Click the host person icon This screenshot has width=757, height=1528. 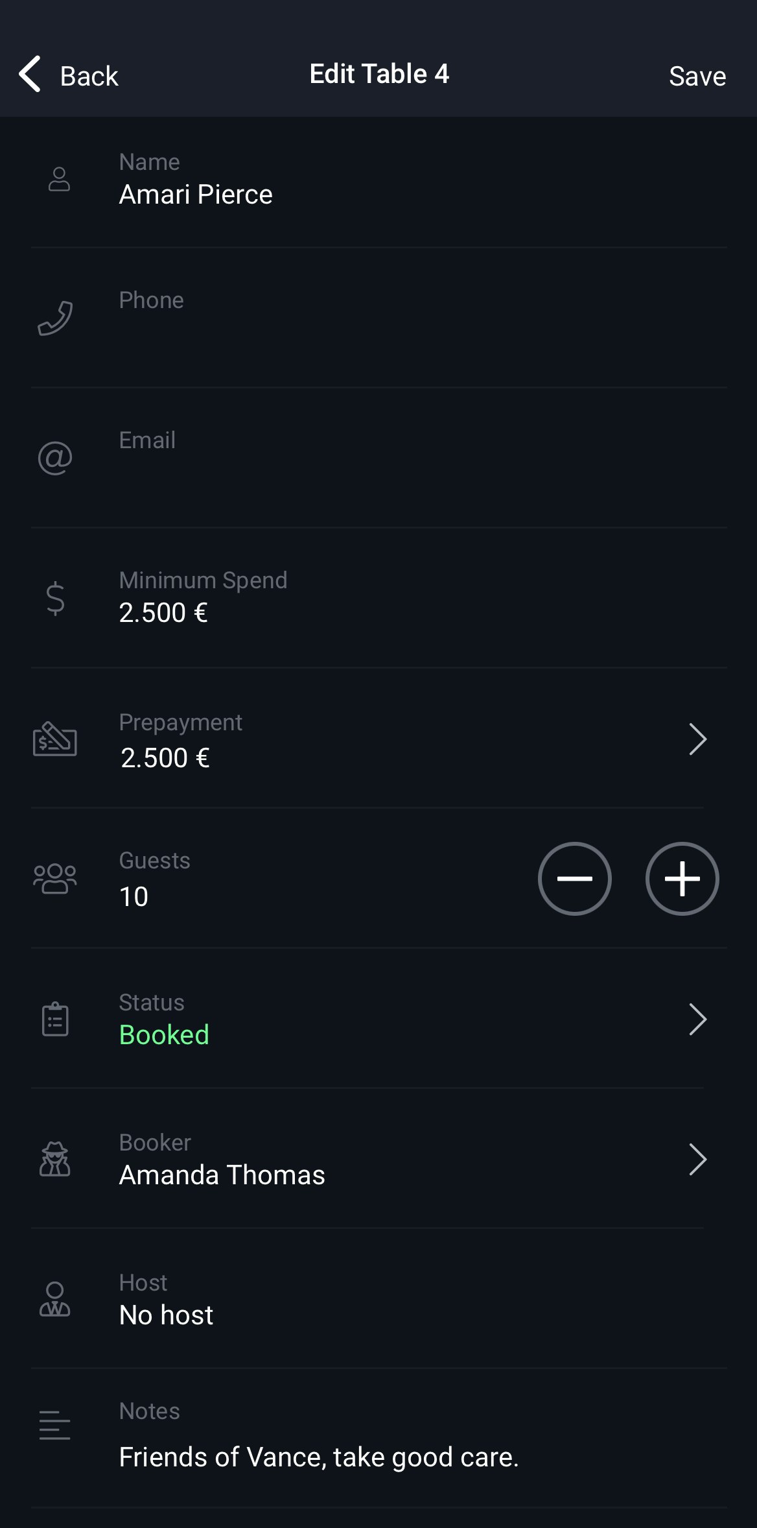pyautogui.click(x=55, y=1299)
